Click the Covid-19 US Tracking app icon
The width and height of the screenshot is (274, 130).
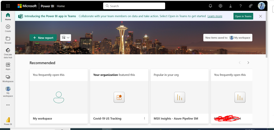coord(119,97)
